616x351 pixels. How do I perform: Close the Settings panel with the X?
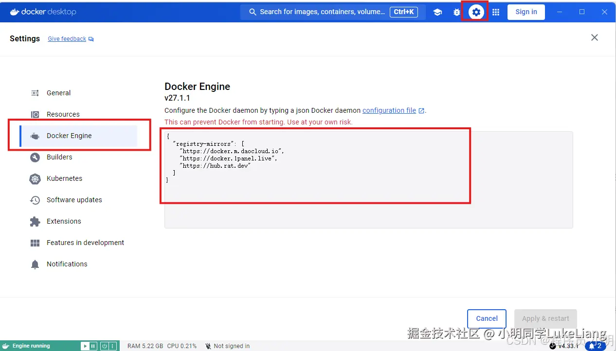(594, 37)
